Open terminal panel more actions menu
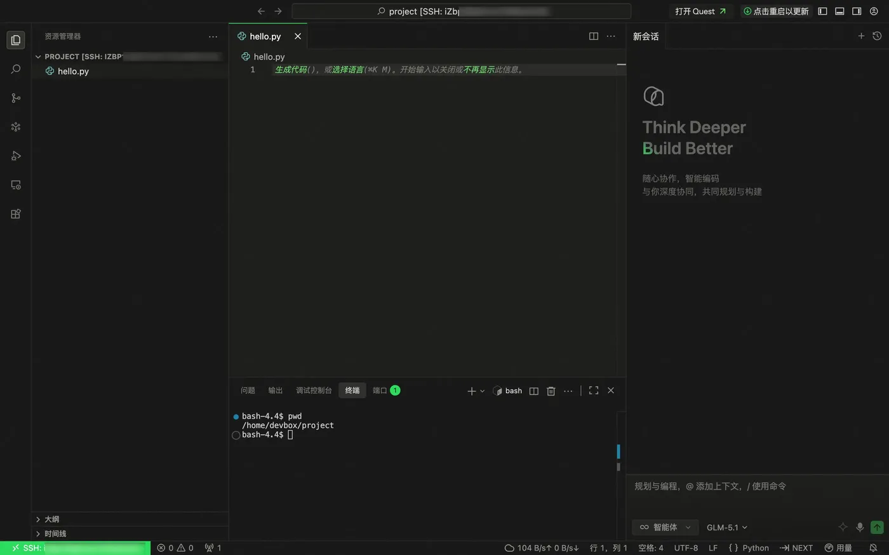This screenshot has width=889, height=555. click(x=568, y=391)
